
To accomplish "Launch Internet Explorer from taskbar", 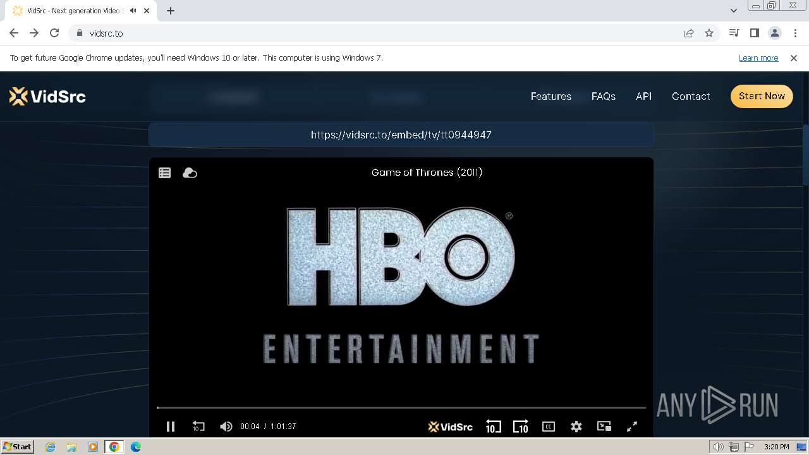I will 51,447.
